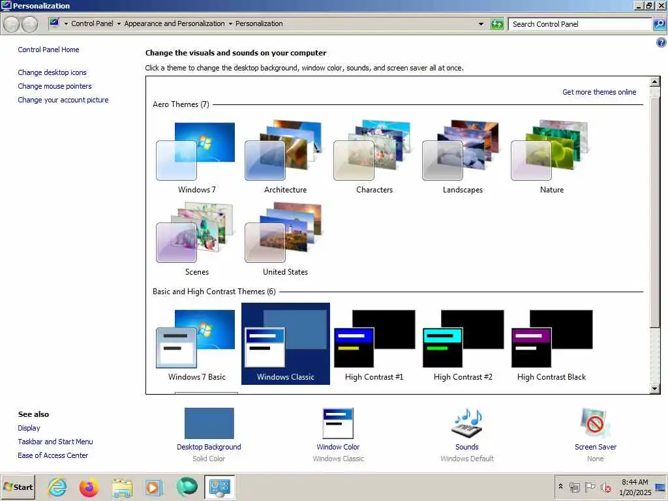
Task: Open the Help question mark icon
Action: point(661,42)
